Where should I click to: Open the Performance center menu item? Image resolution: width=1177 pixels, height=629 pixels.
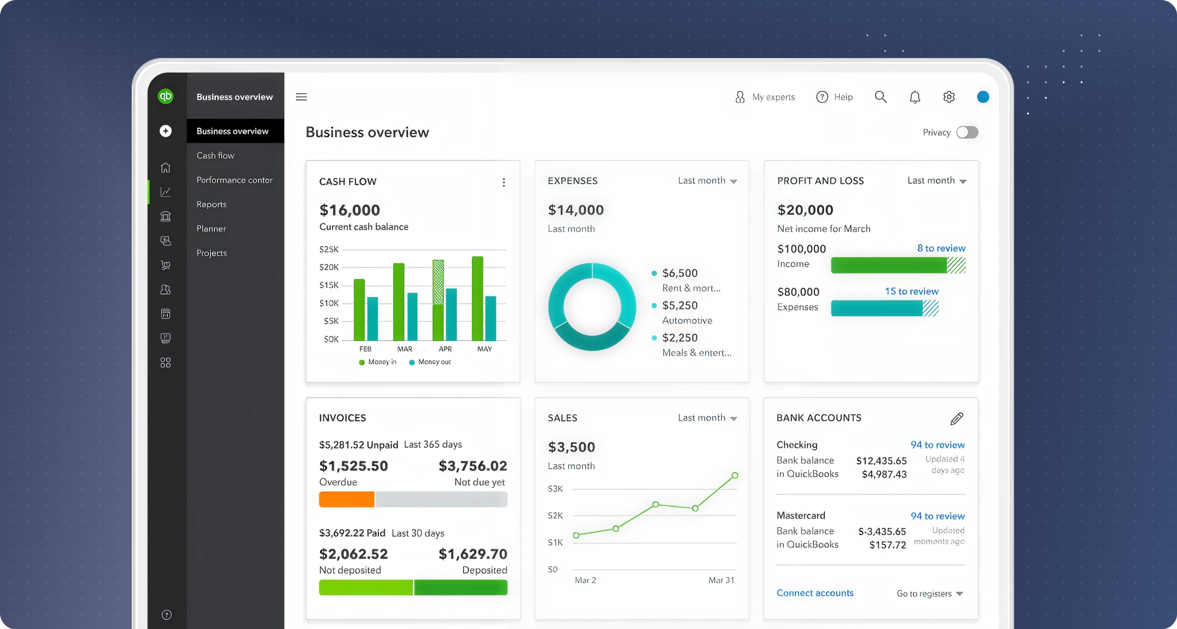coord(234,180)
